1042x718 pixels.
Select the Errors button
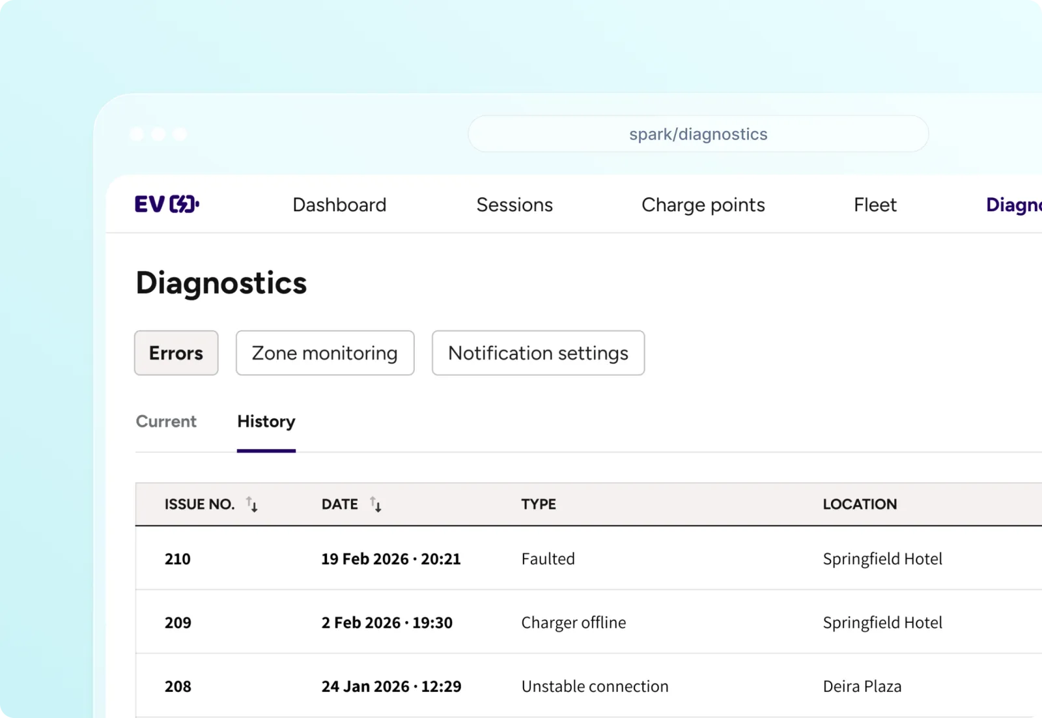tap(176, 353)
